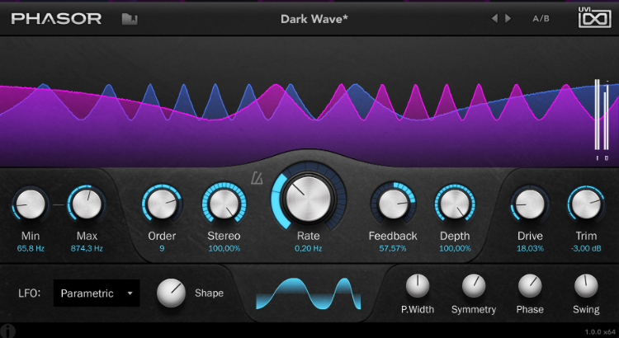
Task: Click the LFO waveform preview display
Action: [309, 293]
